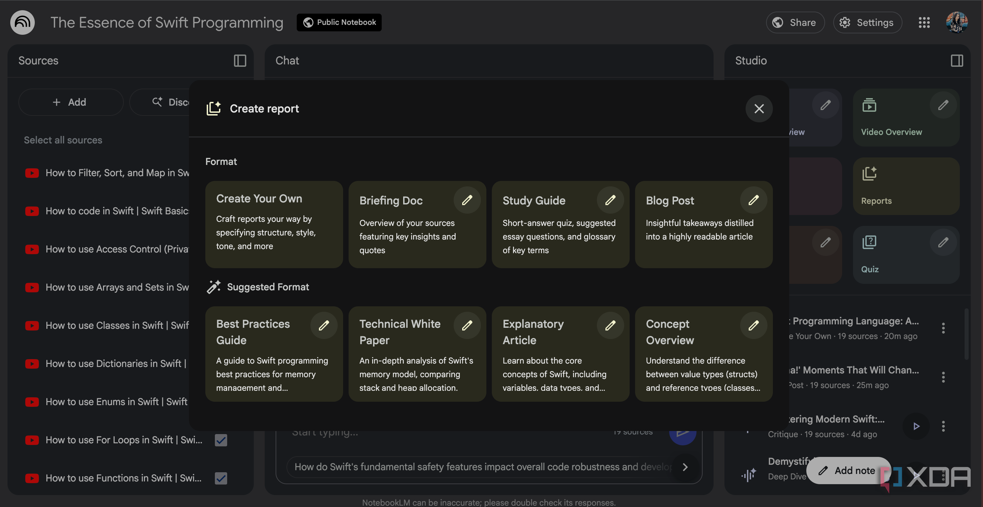Click the notebook title The Essence of Swift Programming
The height and width of the screenshot is (507, 983).
tap(167, 22)
